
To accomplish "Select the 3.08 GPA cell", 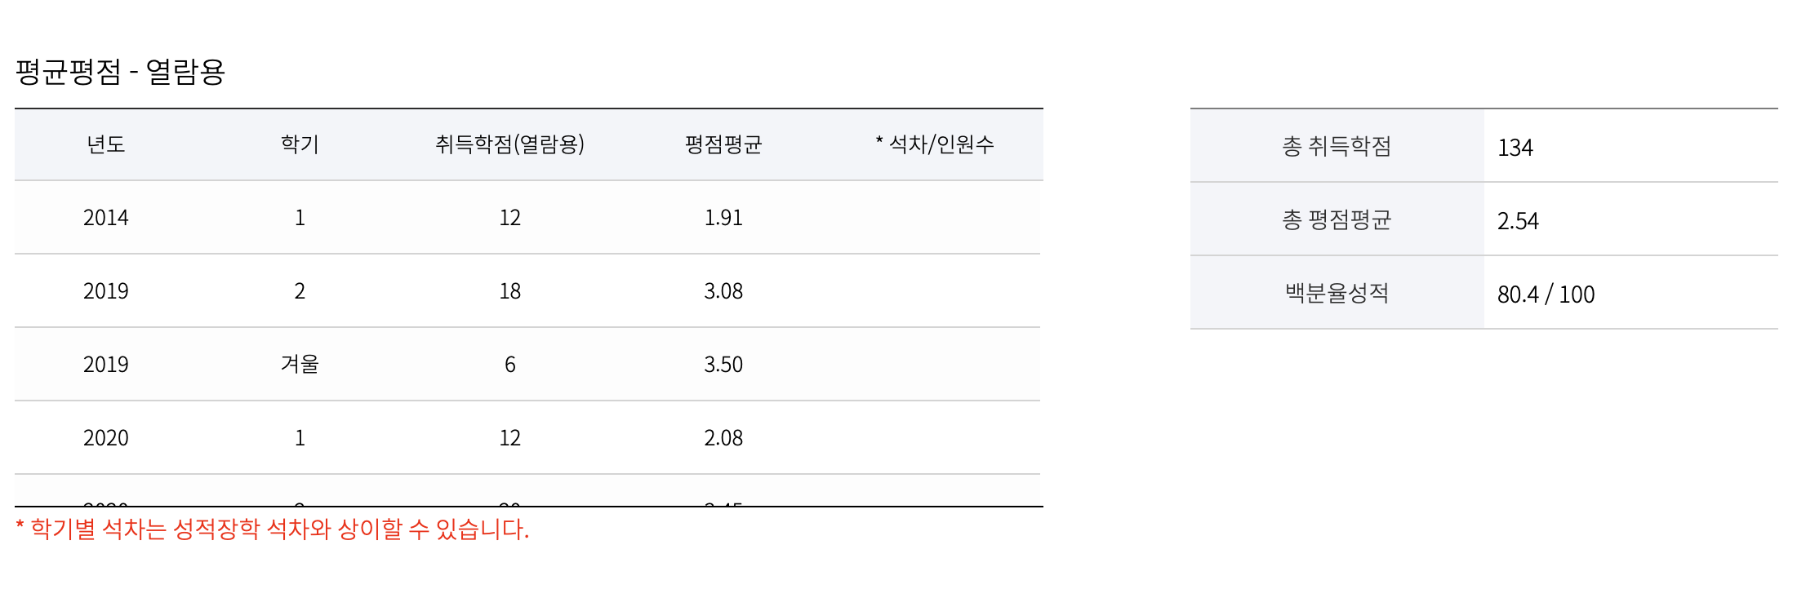I will click(723, 291).
